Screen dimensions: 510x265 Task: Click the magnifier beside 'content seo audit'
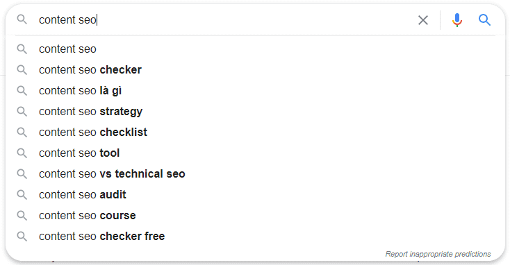click(x=22, y=194)
